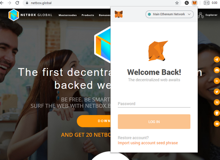Viewport: 220px width, 160px height.
Task: Expand the Main Ethereum Network dropdown
Action: point(169,14)
